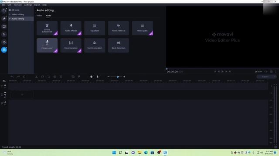The image size is (279, 156).
Task: Click the Record webcam video icon
Action: [91, 77]
